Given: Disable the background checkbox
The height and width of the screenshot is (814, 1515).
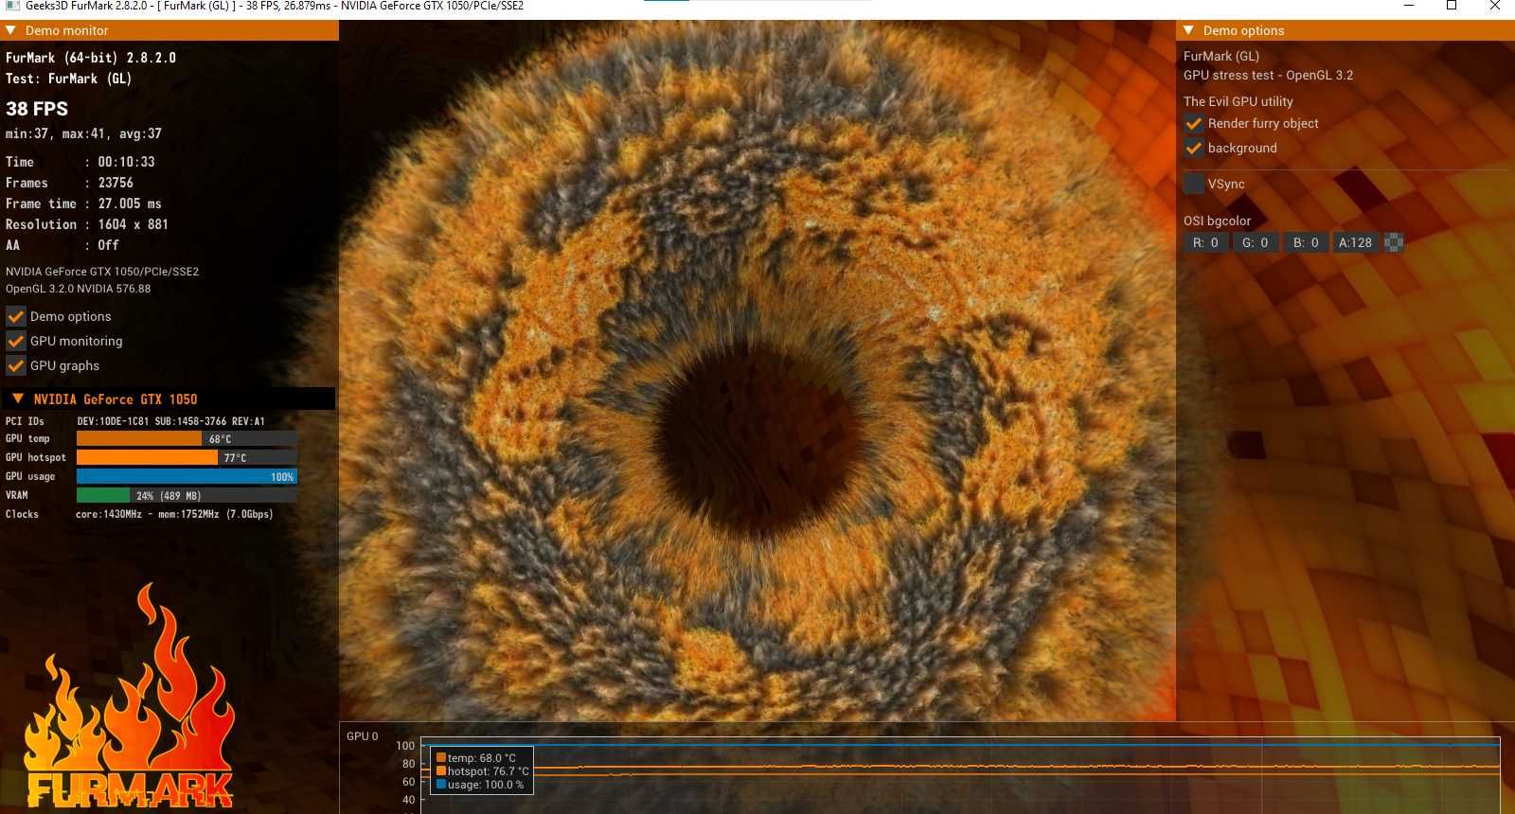Looking at the screenshot, I should pyautogui.click(x=1194, y=148).
